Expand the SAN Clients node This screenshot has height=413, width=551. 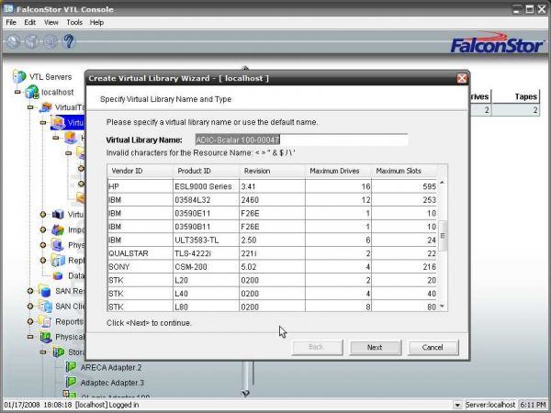[30, 307]
